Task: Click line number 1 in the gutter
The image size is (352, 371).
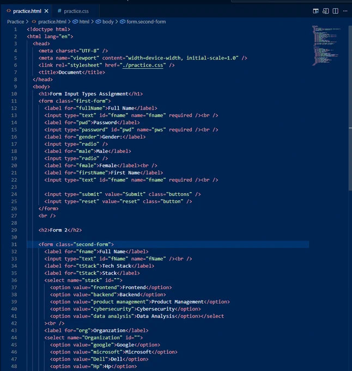Action: pyautogui.click(x=15, y=29)
